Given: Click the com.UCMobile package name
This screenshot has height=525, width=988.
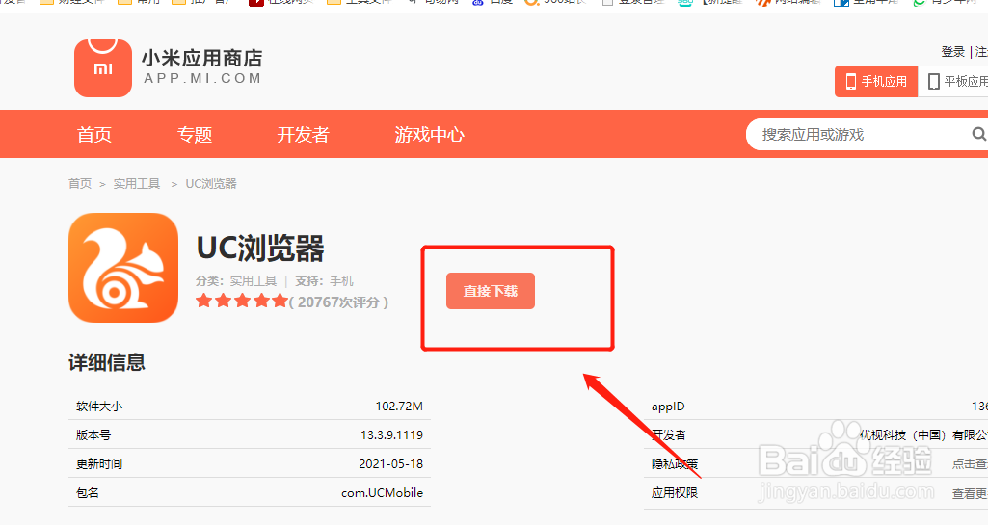Looking at the screenshot, I should click(x=383, y=493).
